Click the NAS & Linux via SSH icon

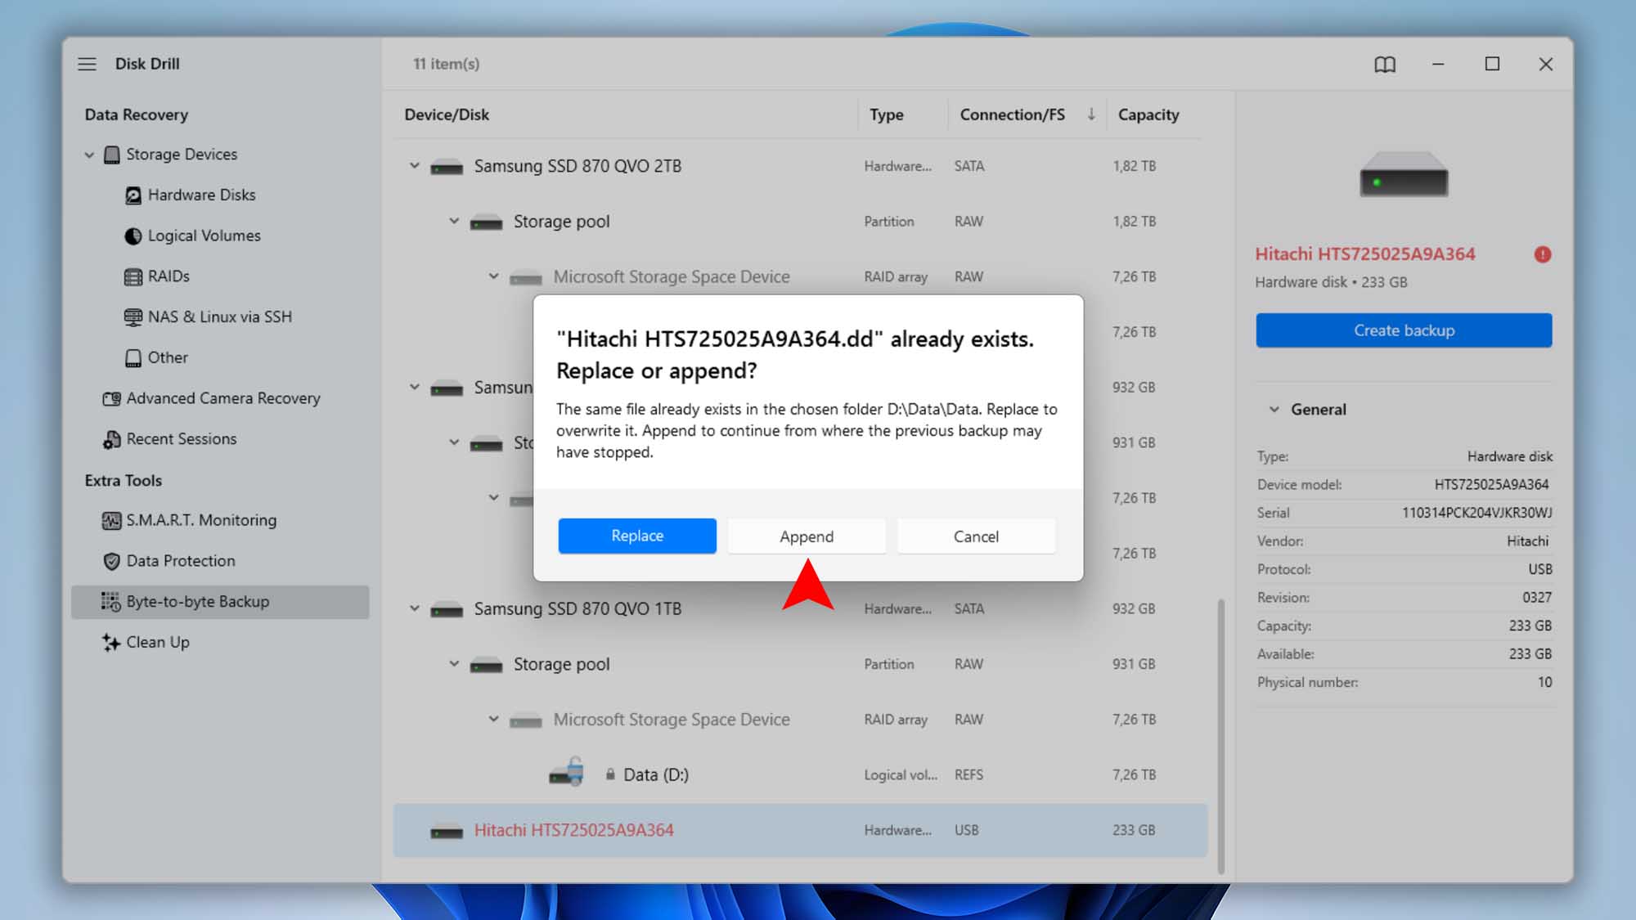(x=133, y=317)
